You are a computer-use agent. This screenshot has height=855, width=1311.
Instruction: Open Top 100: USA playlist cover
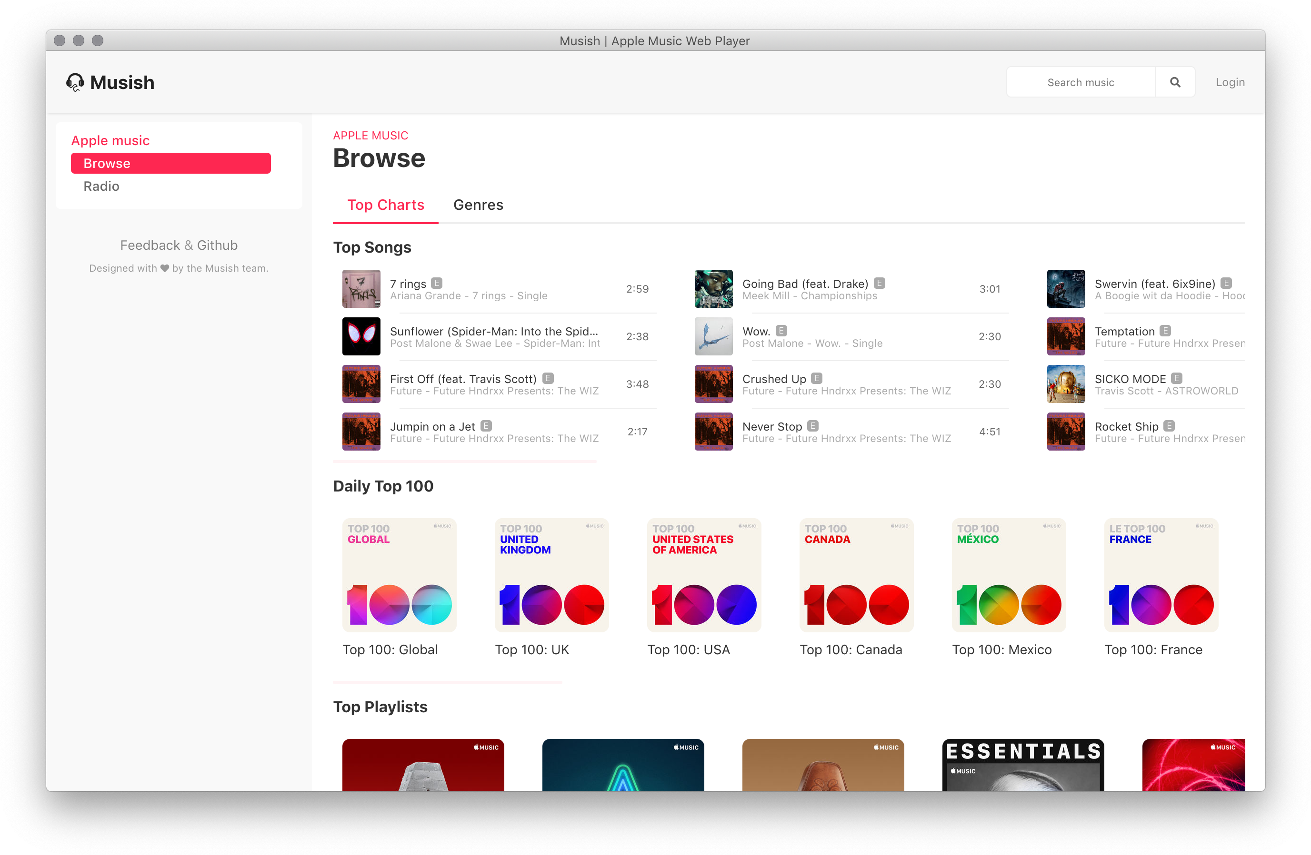704,575
